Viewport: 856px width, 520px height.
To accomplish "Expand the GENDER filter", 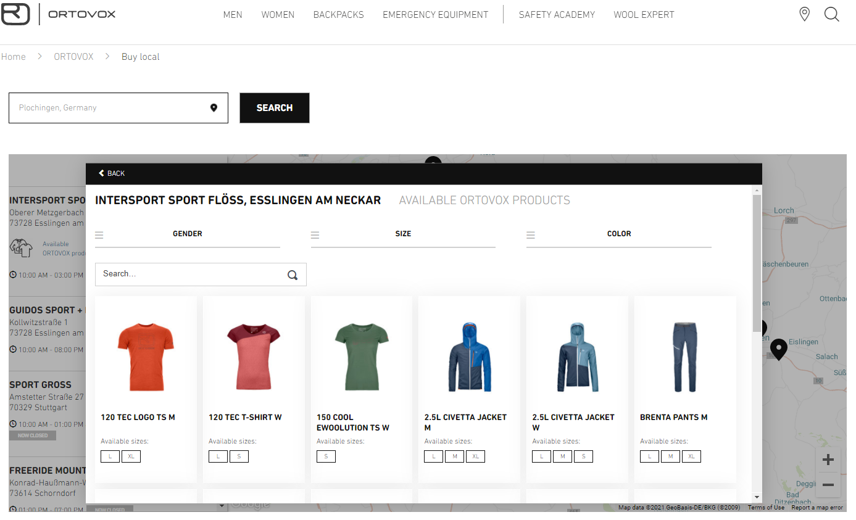I will click(187, 234).
